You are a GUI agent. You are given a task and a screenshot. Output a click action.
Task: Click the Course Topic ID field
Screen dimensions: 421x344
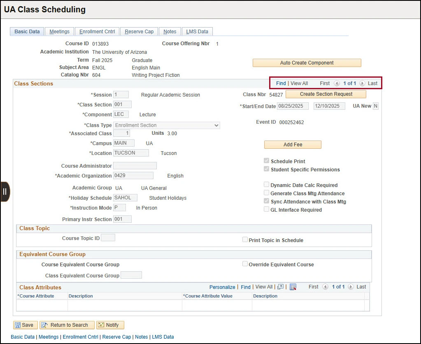pyautogui.click(x=108, y=238)
